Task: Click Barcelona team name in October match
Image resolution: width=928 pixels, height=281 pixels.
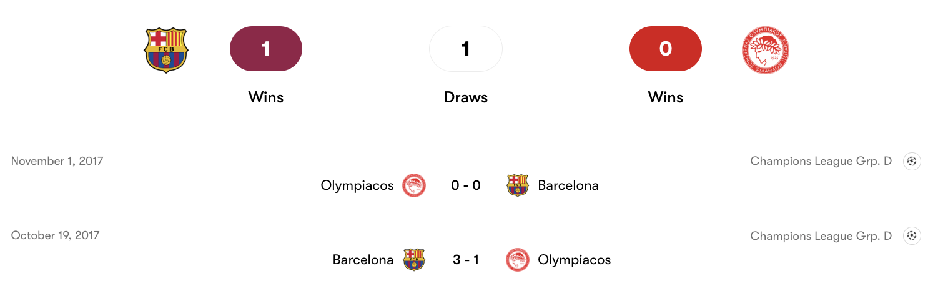Action: tap(363, 260)
